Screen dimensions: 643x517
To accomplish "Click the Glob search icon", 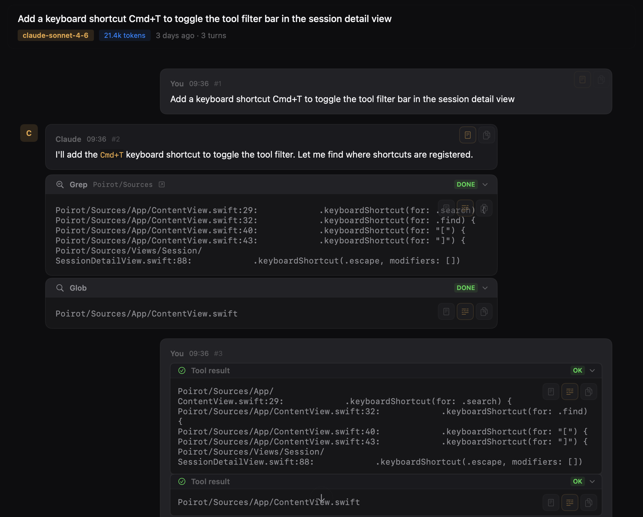I will tap(60, 288).
